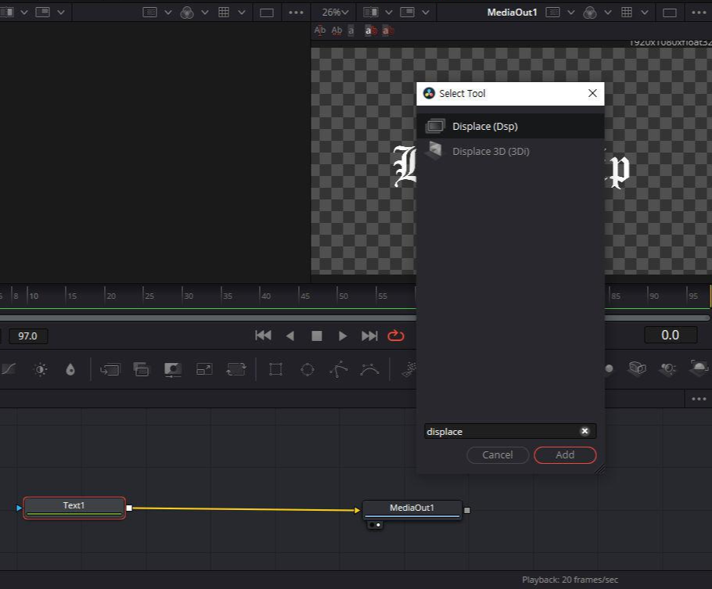Expand MediaOut1 viewer grid dropdown arrow
Image resolution: width=712 pixels, height=589 pixels.
(645, 13)
